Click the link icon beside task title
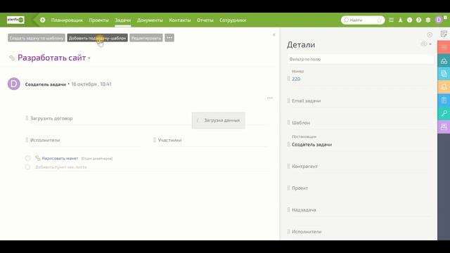Screen dimensions: 450x253 point(12,58)
